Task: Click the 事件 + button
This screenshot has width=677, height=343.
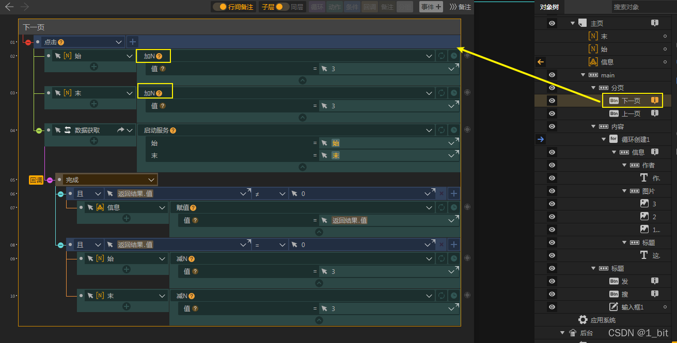Action: click(x=431, y=7)
